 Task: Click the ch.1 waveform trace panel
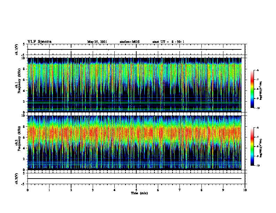point(136,49)
